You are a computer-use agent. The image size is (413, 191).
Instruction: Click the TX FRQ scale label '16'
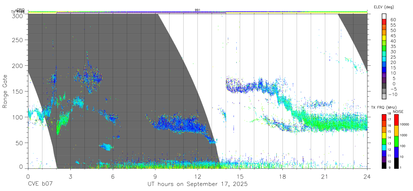point(389,126)
